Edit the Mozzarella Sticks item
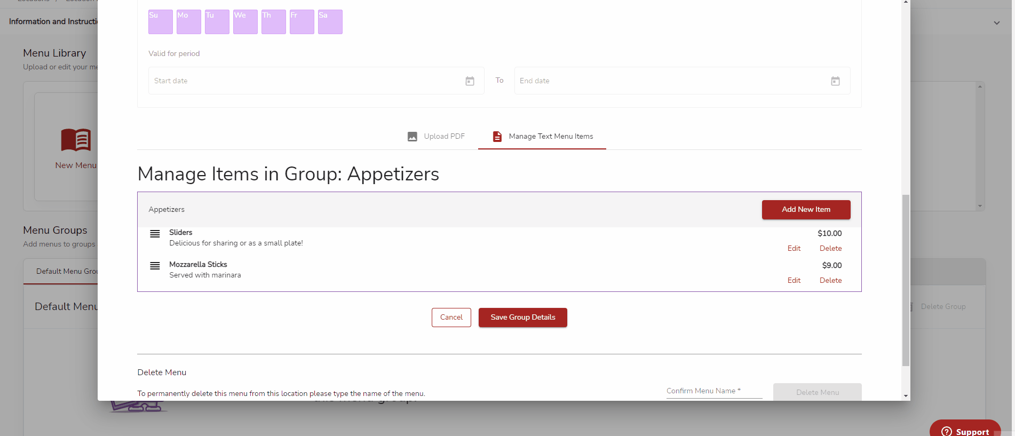The image size is (1015, 436). pos(794,280)
